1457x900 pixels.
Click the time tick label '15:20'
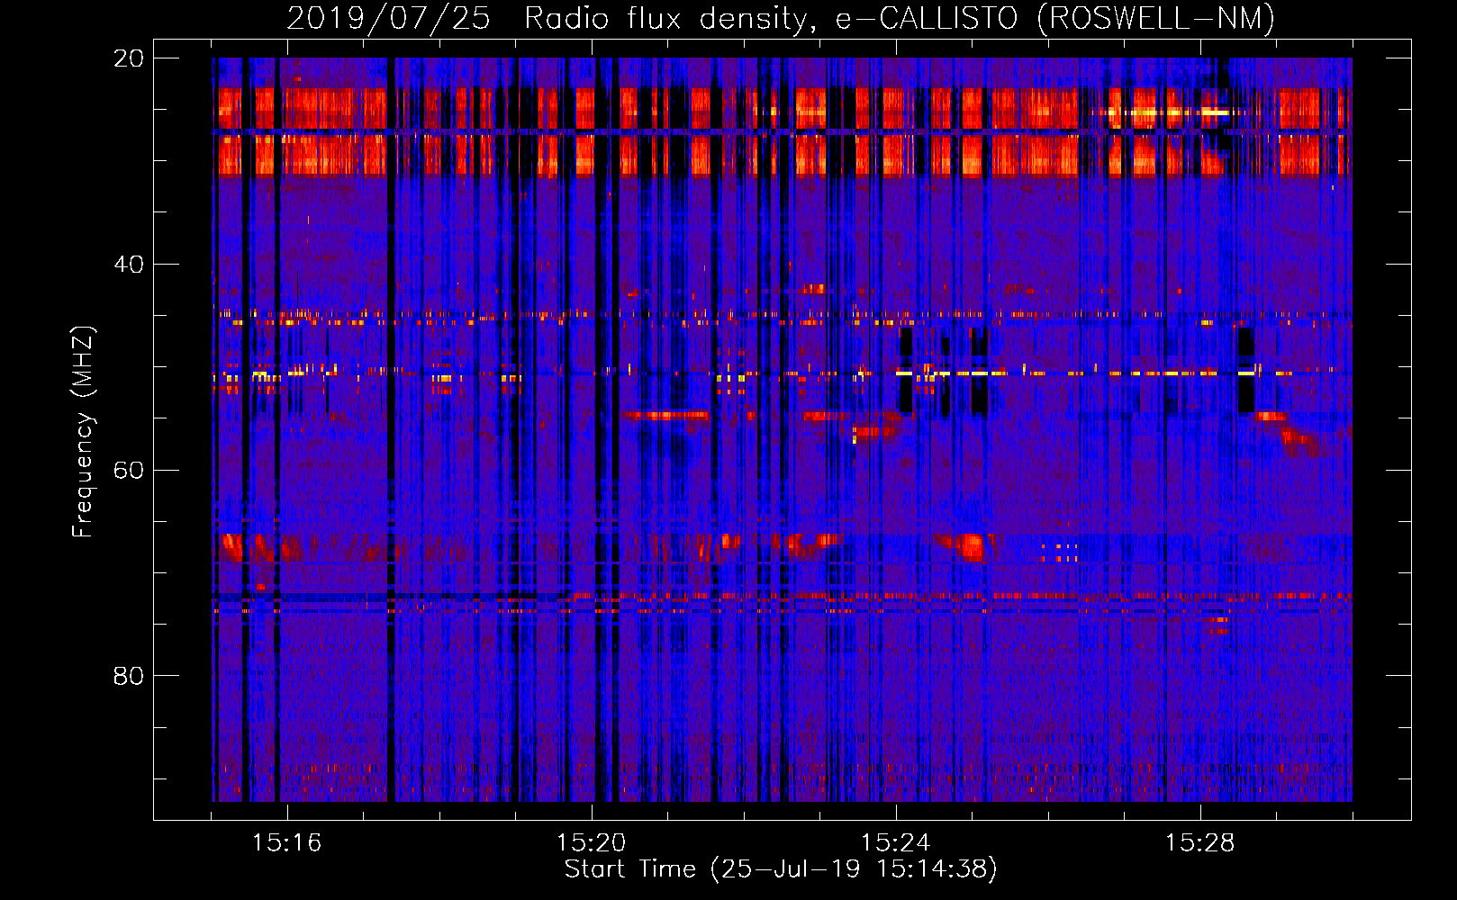[x=591, y=843]
